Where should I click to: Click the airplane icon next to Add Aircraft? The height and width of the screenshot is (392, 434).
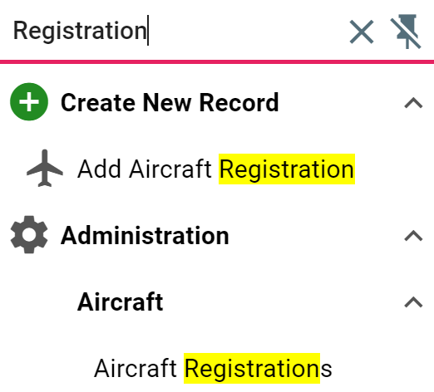point(45,169)
